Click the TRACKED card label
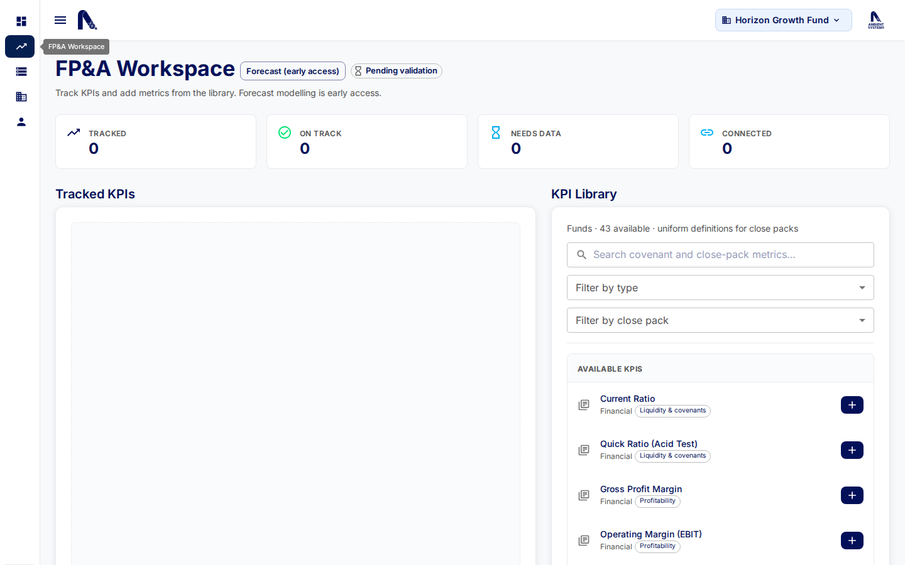Viewport: 905px width, 565px height. 107,134
